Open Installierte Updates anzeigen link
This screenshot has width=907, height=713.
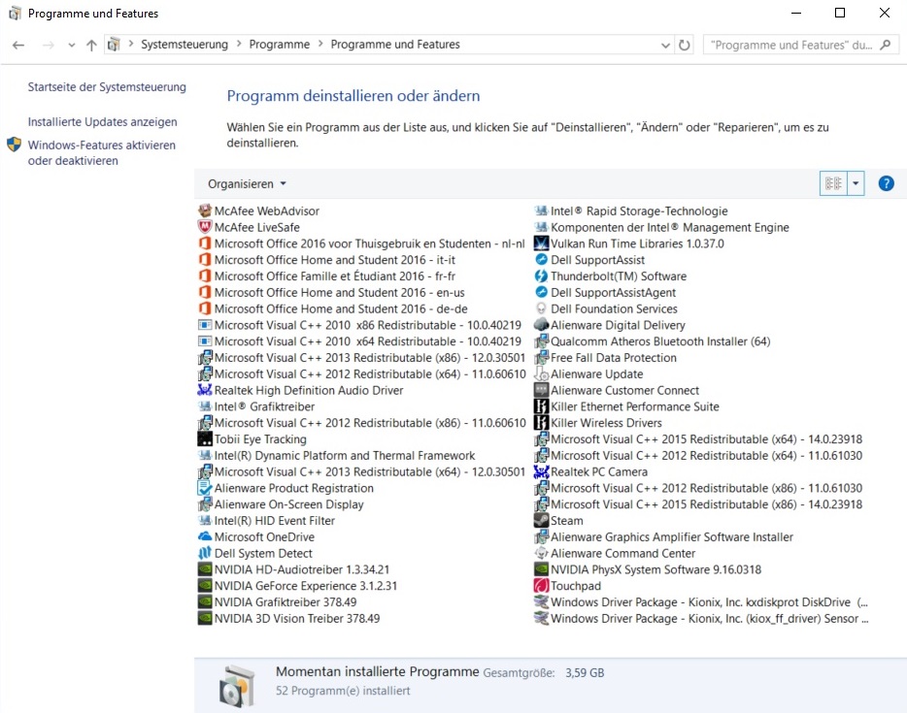[102, 121]
